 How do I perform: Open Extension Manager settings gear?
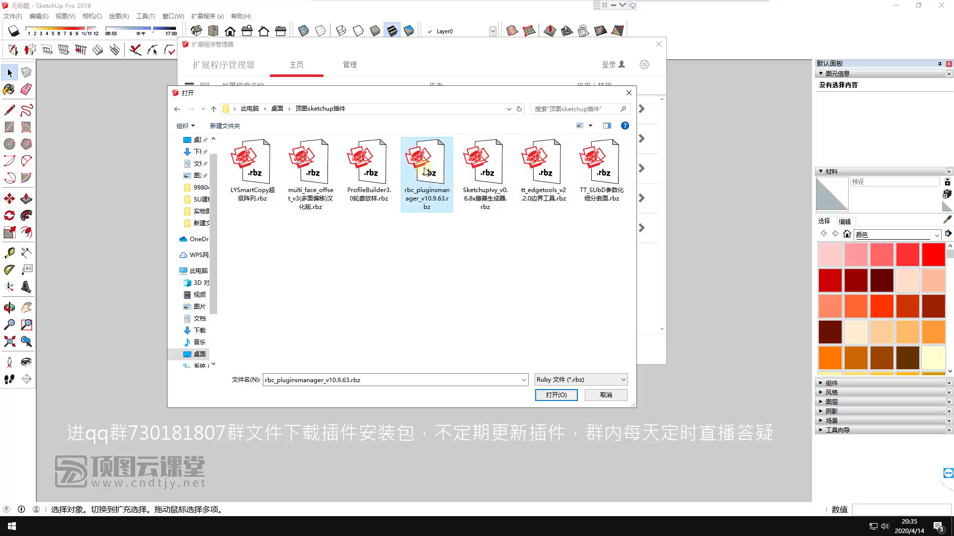[644, 64]
